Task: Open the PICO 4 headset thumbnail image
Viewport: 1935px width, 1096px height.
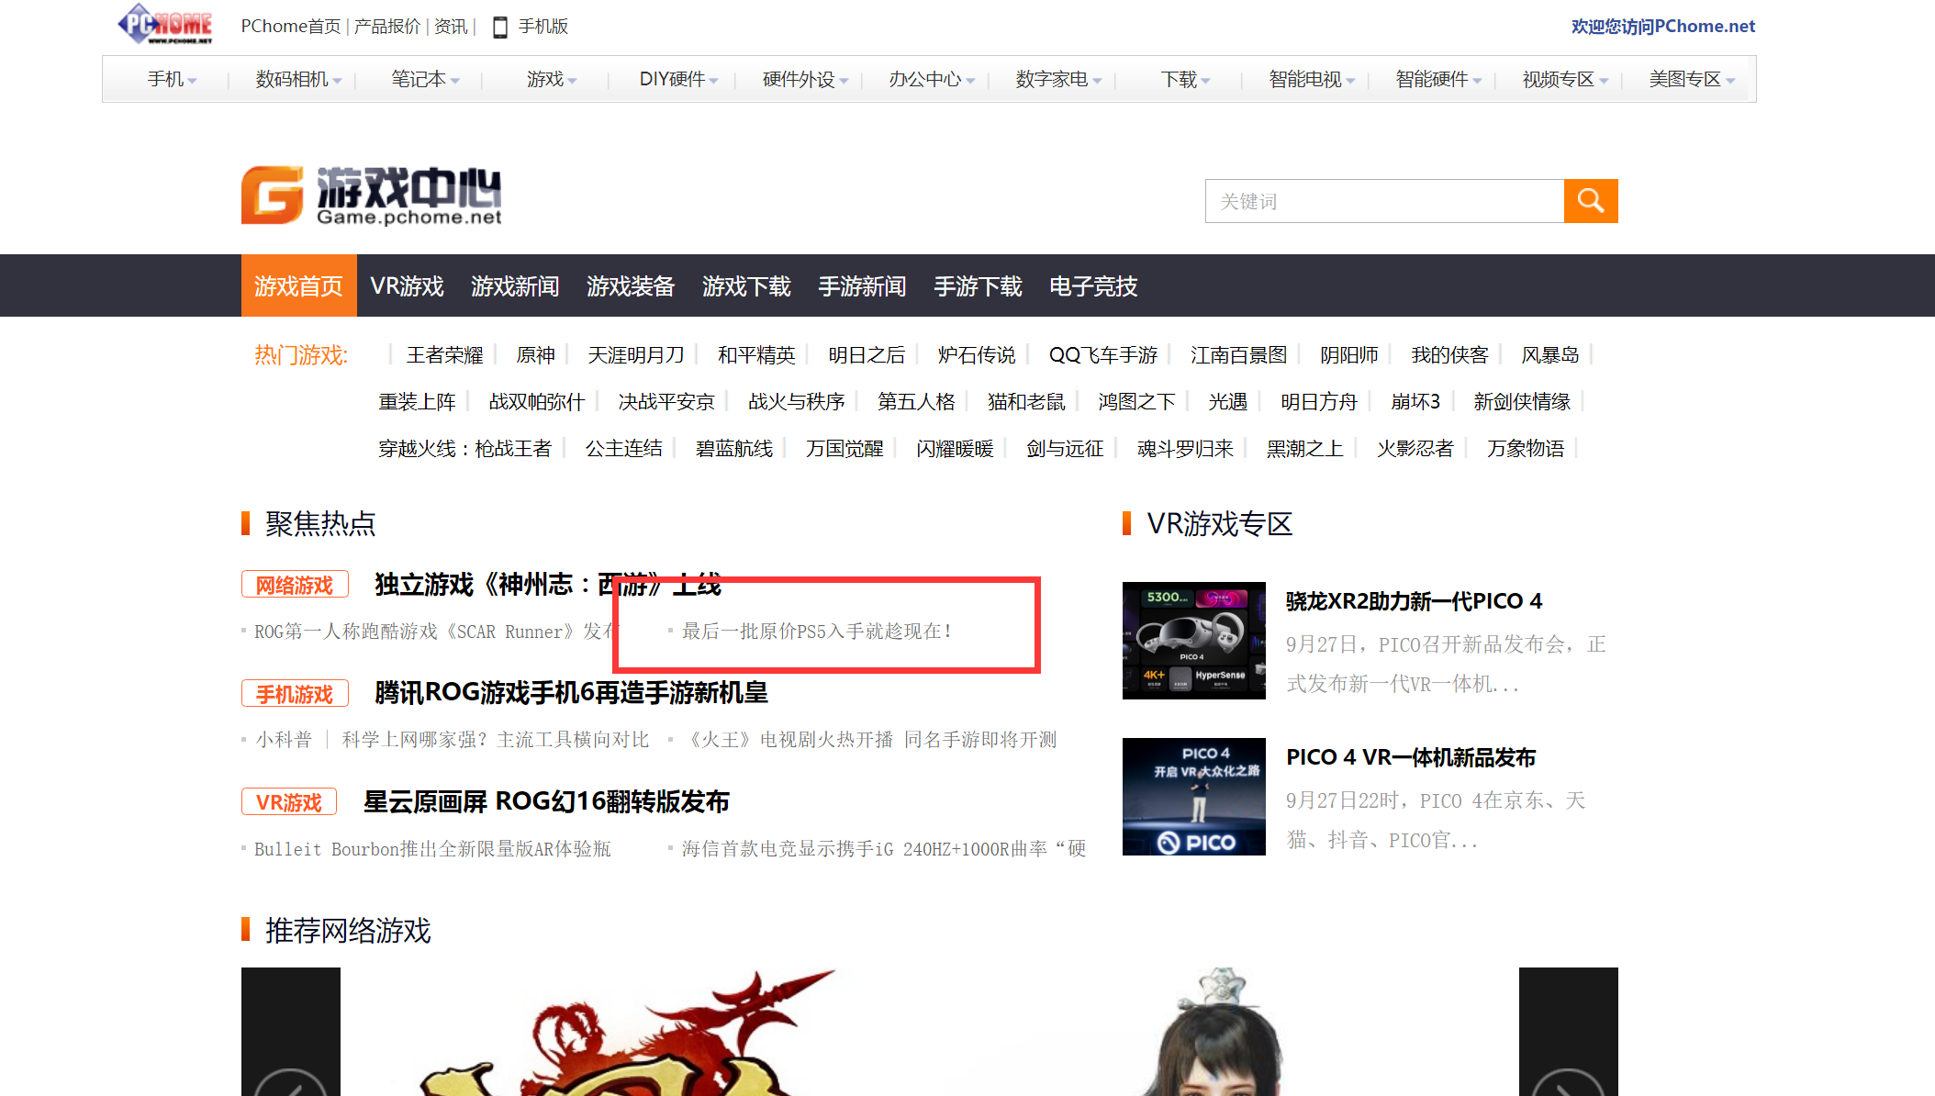Action: point(1193,641)
